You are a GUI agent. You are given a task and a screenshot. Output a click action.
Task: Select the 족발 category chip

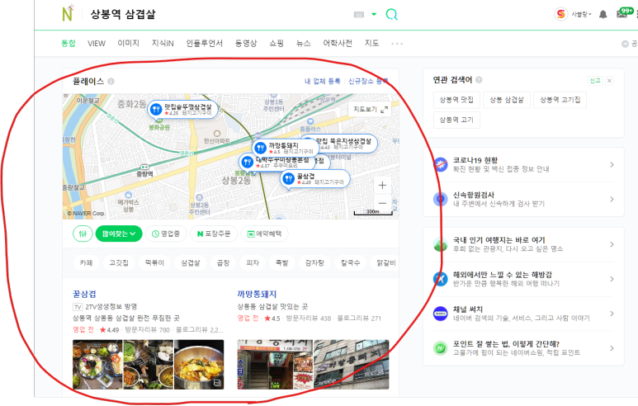point(282,262)
